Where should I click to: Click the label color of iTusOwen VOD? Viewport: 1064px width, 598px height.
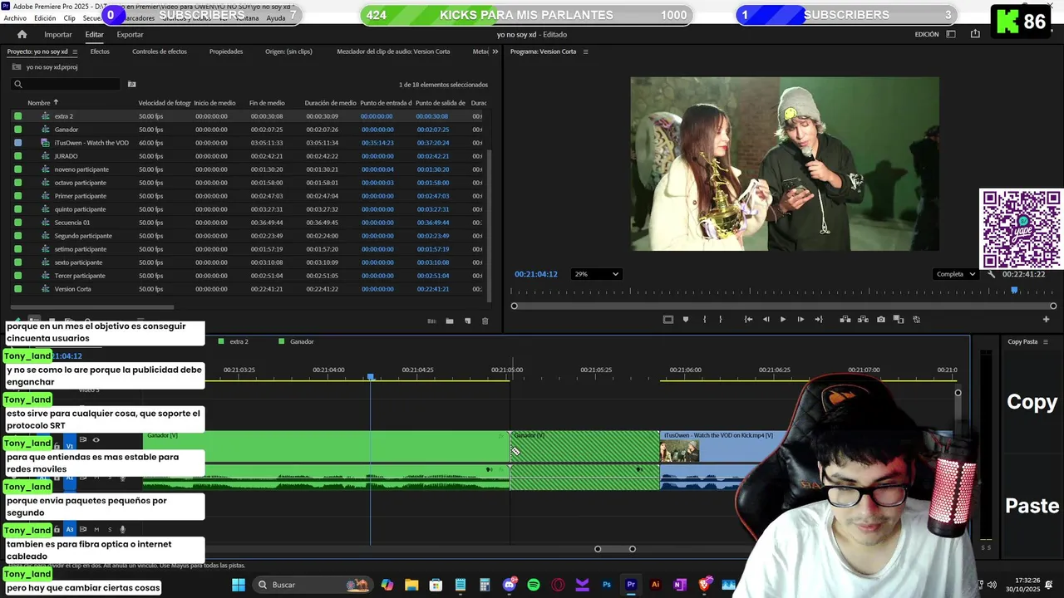[18, 143]
